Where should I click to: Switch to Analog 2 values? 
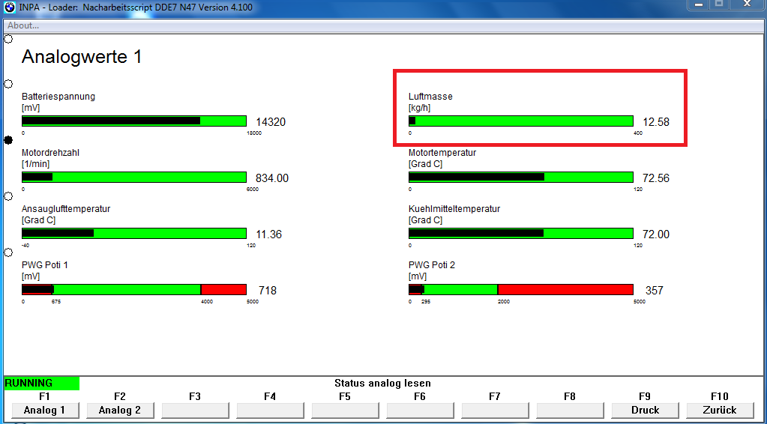[120, 410]
